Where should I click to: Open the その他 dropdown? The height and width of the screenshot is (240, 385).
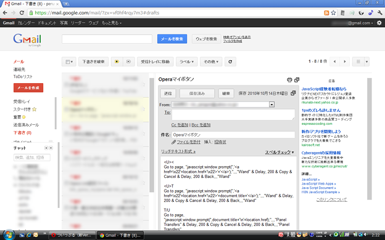pos(211,62)
